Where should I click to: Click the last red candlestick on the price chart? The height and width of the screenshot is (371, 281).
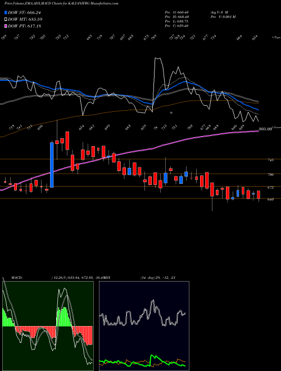click(x=259, y=194)
